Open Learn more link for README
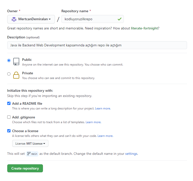193x181 pixels. 103,108
